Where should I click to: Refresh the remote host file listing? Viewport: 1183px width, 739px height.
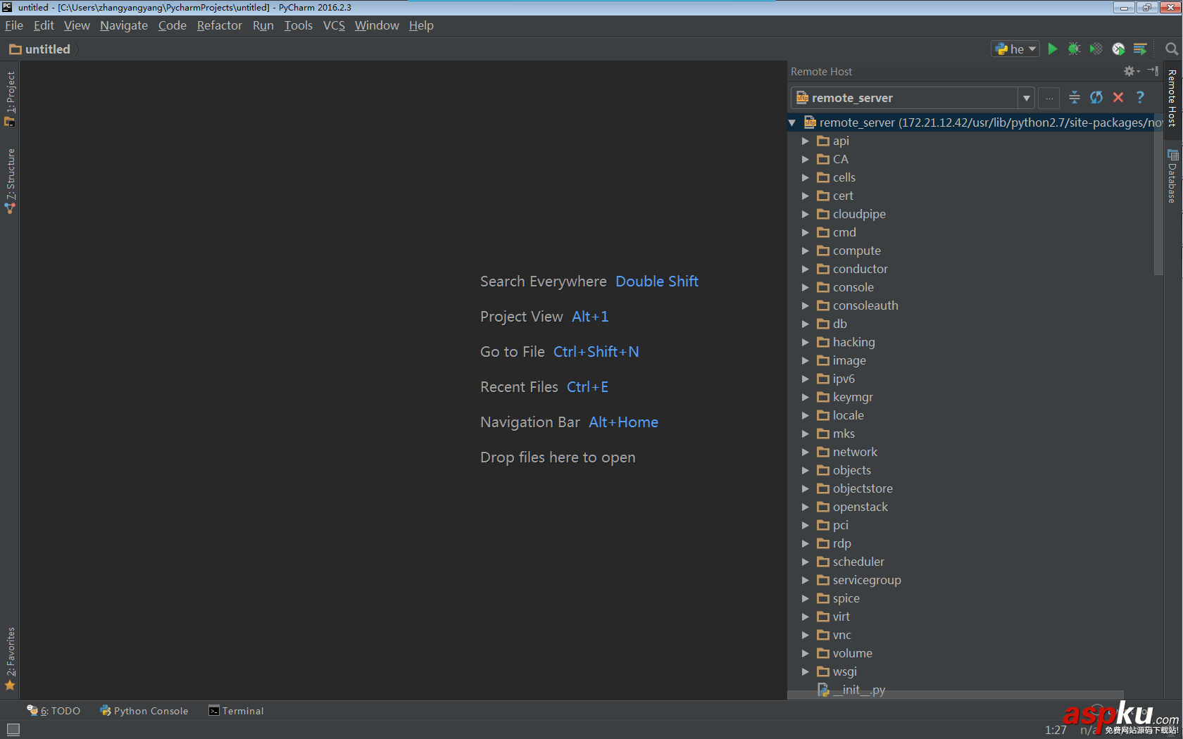1096,98
